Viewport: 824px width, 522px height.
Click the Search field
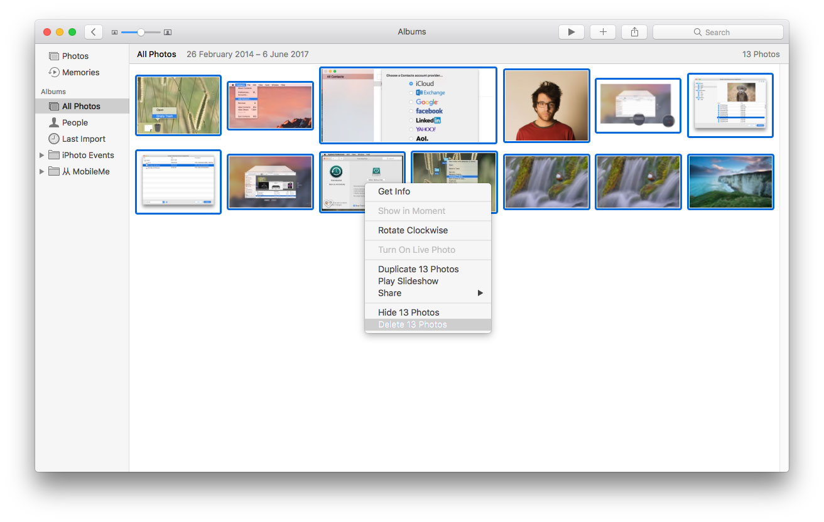tap(718, 32)
